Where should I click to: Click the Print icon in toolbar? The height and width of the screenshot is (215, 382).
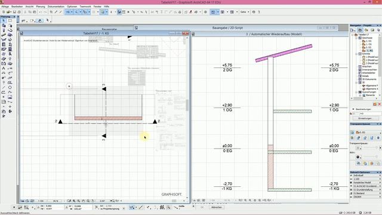[x=19, y=12]
